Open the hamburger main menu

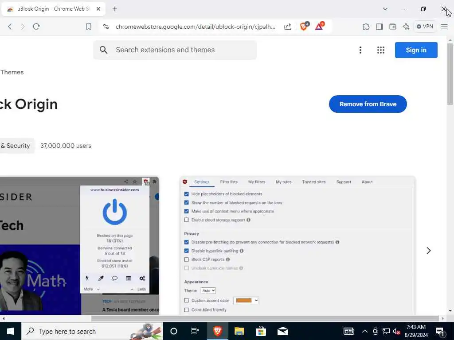point(444,27)
